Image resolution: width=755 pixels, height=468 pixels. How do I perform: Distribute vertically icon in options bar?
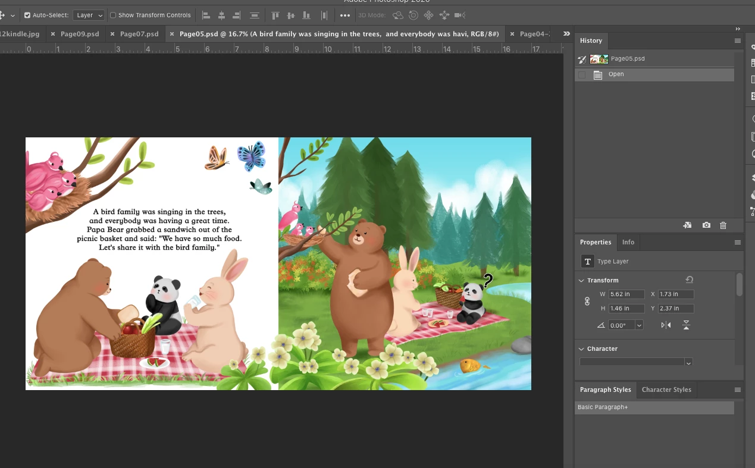coord(324,15)
